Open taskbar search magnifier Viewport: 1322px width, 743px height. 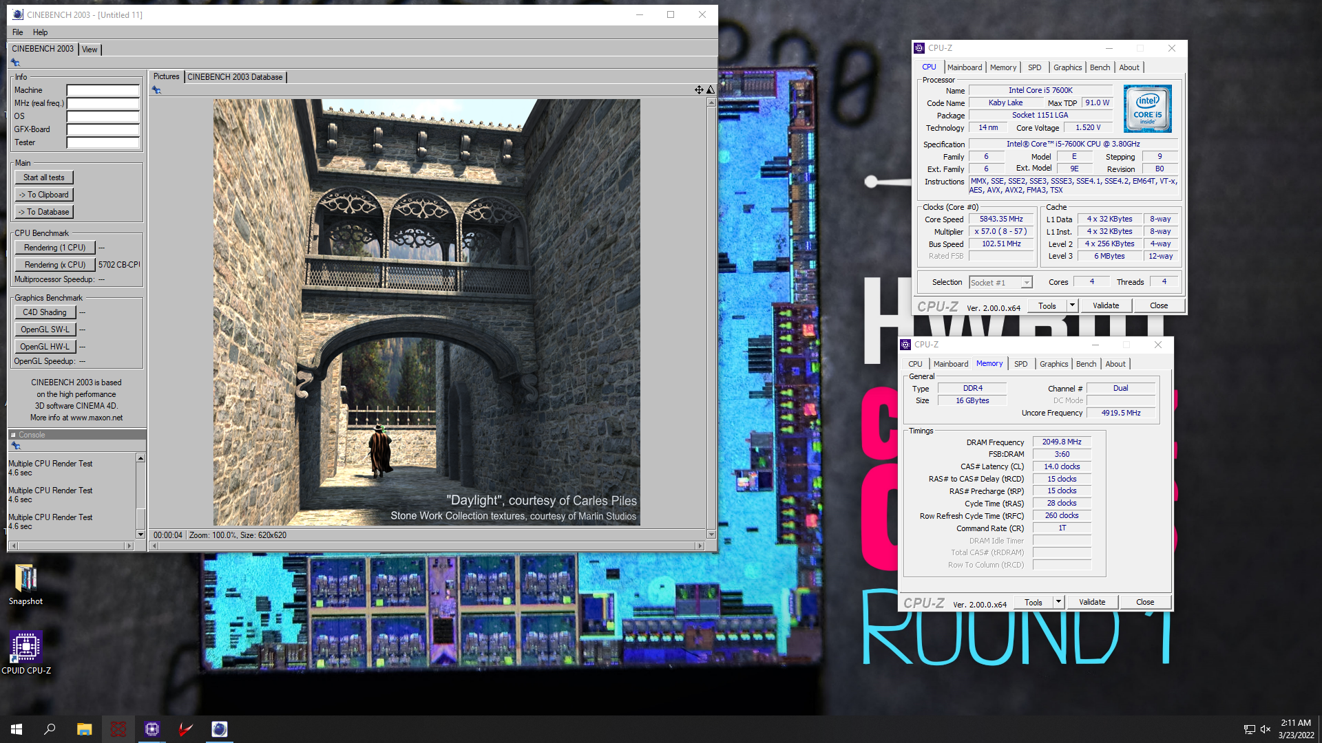50,729
